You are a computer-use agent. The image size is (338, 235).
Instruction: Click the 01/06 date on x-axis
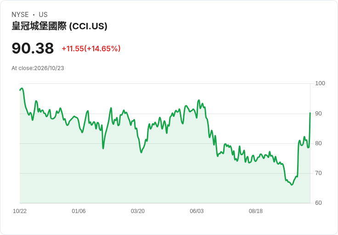[79, 211]
